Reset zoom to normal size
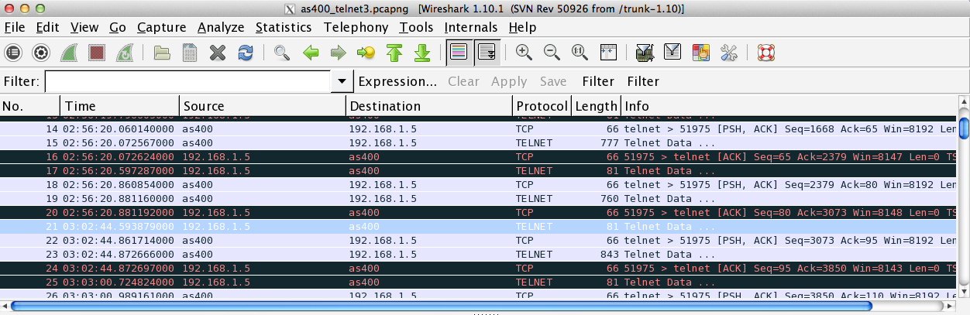Screen dimensions: 970x315 point(580,53)
